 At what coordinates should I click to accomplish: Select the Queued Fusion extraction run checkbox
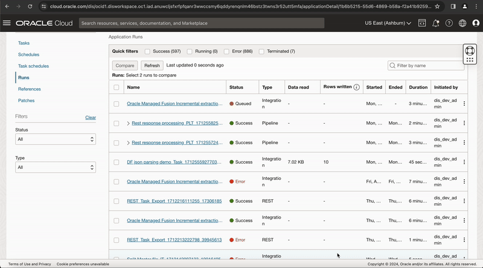116,104
